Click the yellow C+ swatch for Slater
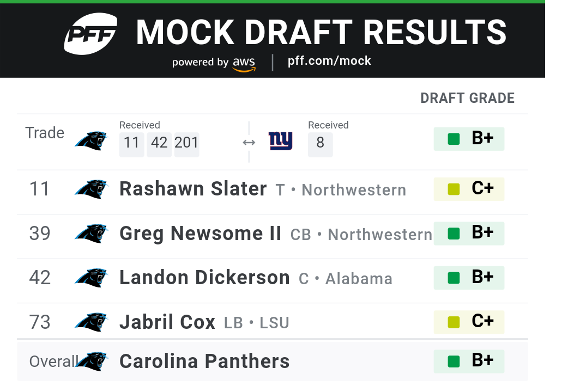This screenshot has width=562, height=386. [x=454, y=189]
